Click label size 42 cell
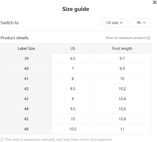This screenshot has height=142, width=157. [26, 89]
